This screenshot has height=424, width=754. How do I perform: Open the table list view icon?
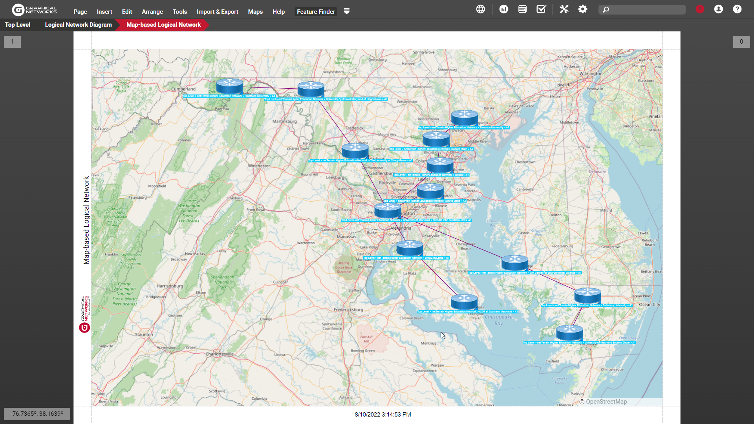(x=522, y=9)
